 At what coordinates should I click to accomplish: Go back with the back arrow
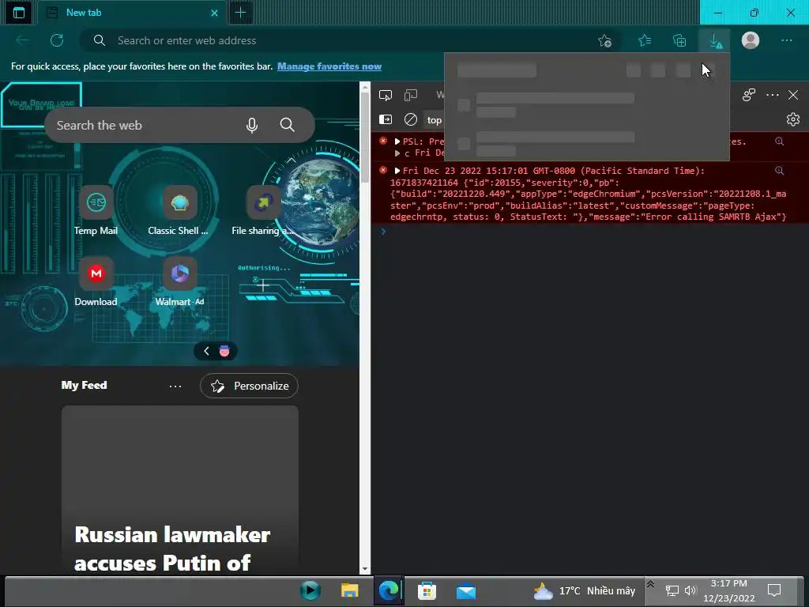click(x=23, y=40)
